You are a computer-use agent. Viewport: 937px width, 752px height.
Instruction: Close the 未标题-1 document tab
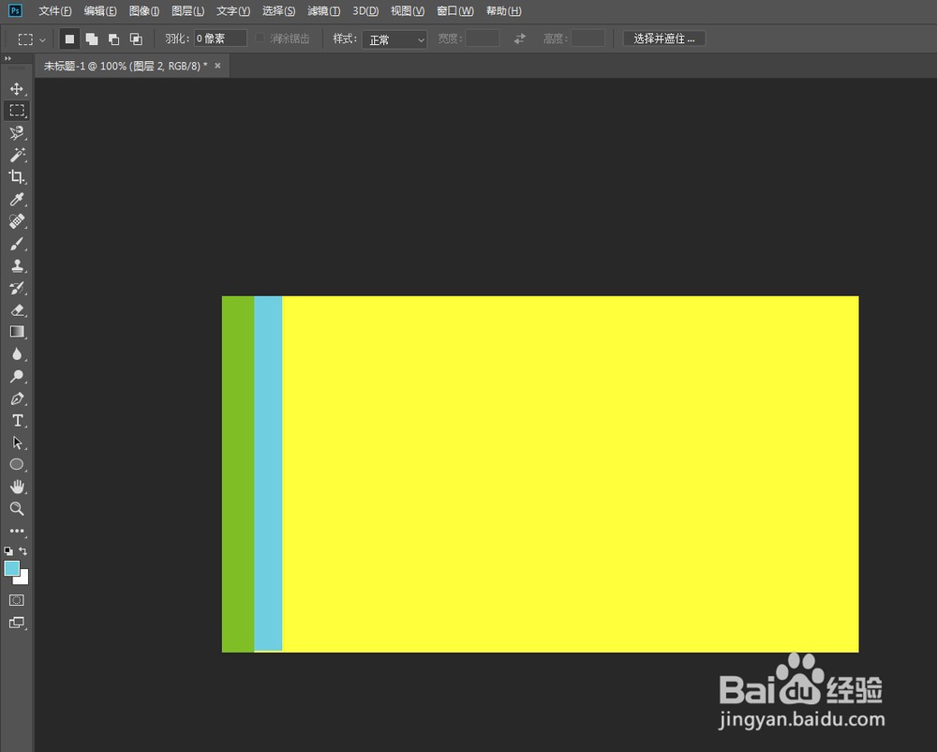coord(217,66)
